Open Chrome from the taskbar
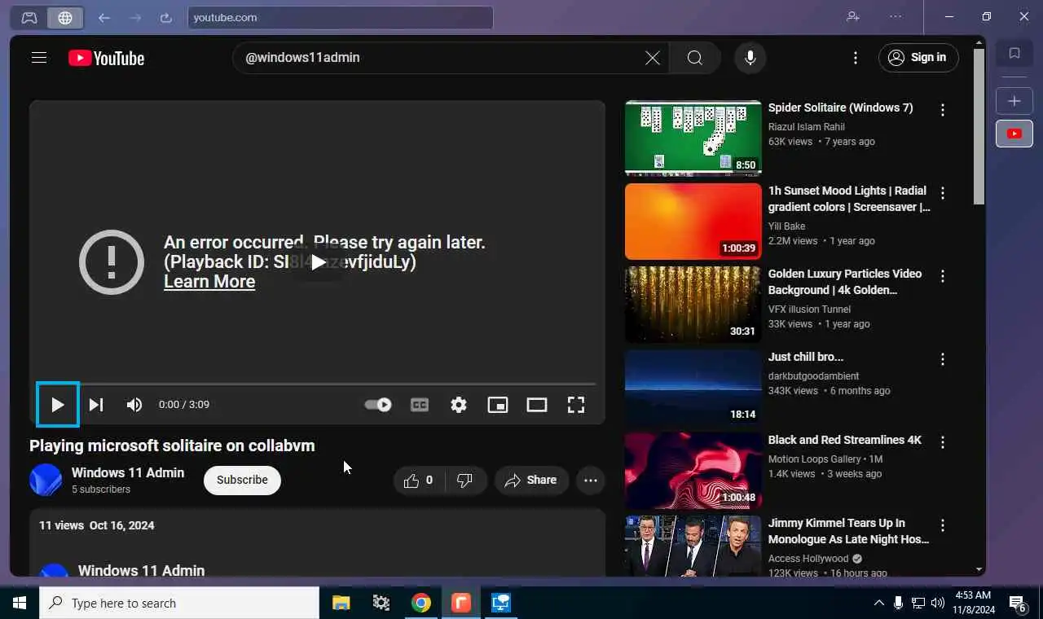Viewport: 1043px width, 619px height. (x=421, y=603)
